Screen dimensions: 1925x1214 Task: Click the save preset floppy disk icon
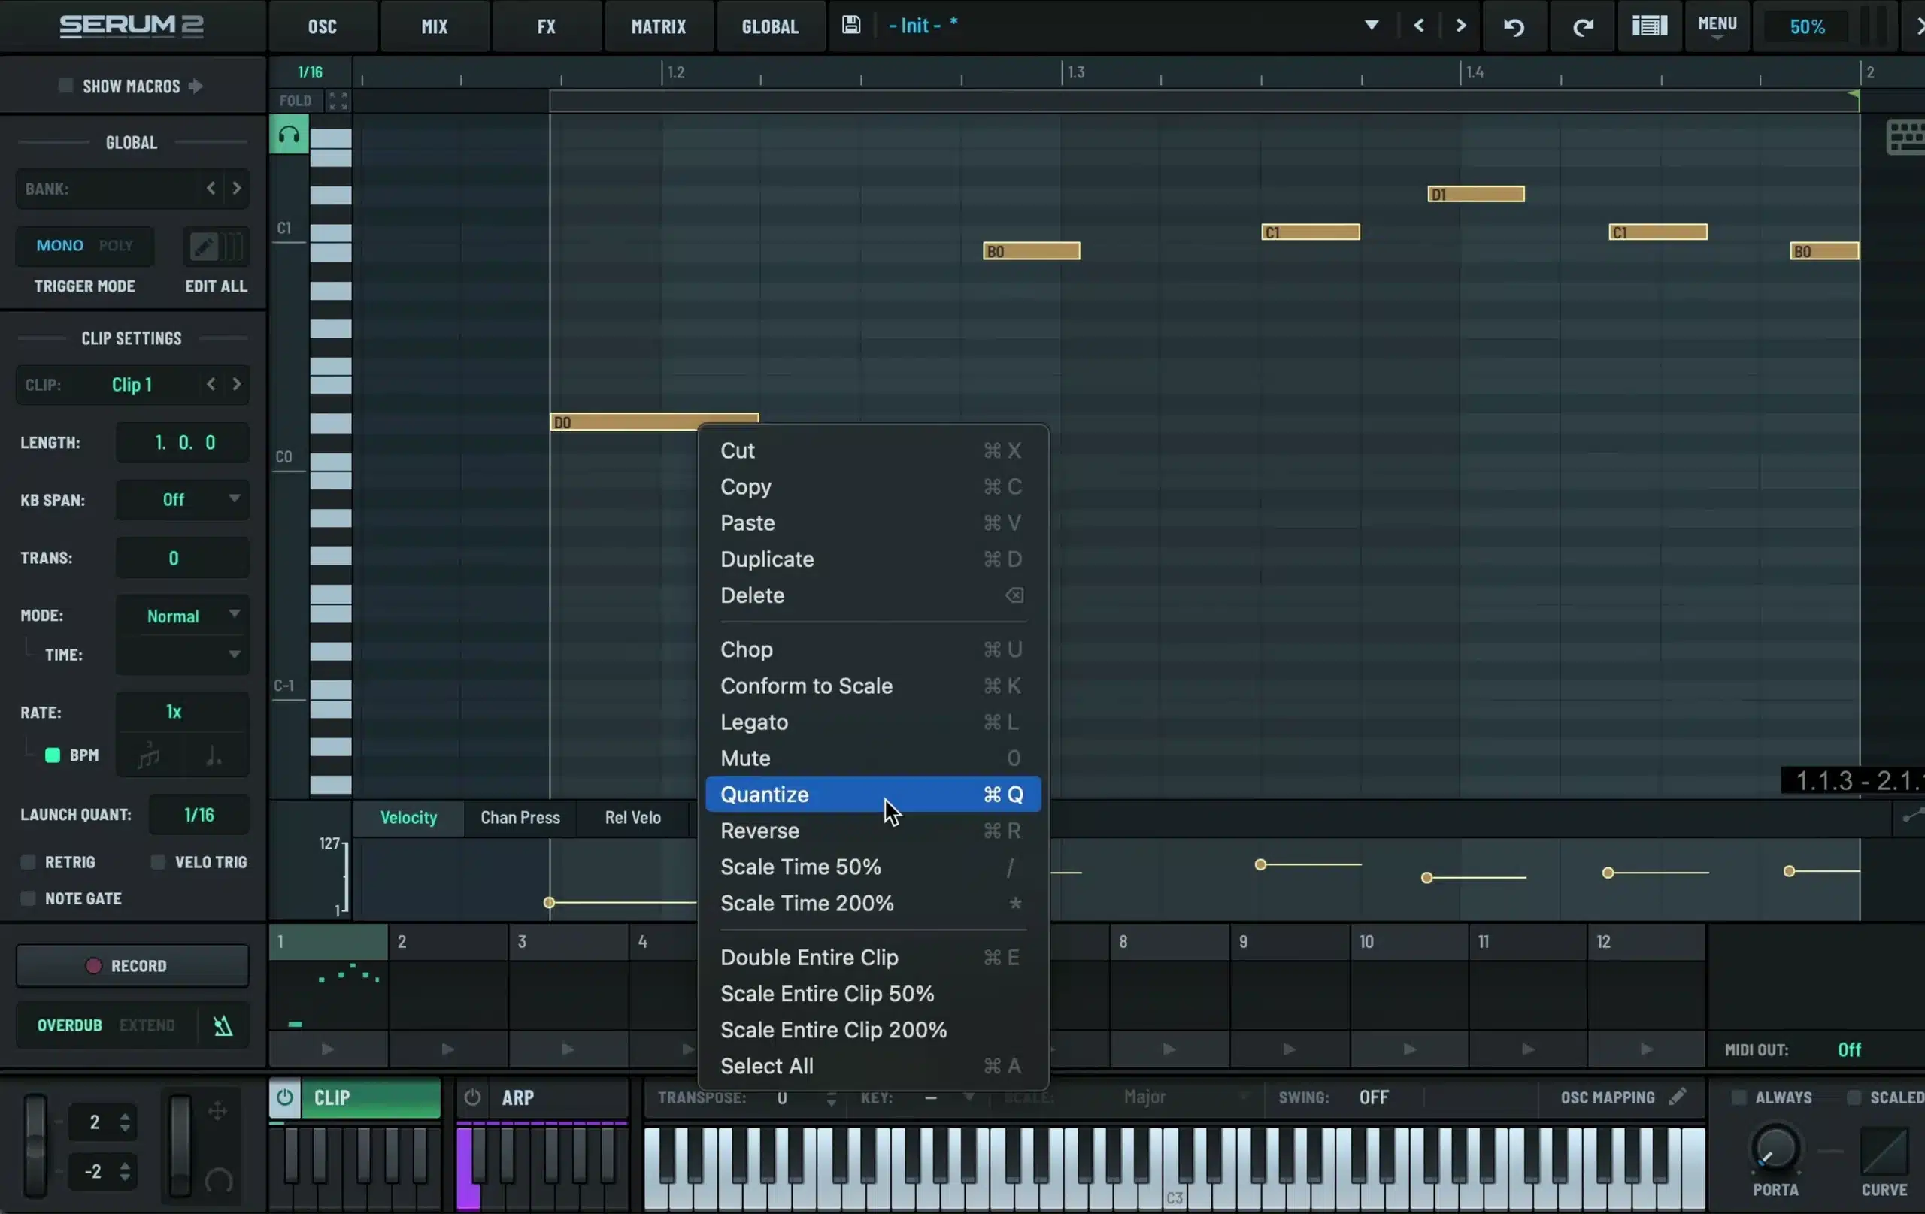[x=851, y=25]
